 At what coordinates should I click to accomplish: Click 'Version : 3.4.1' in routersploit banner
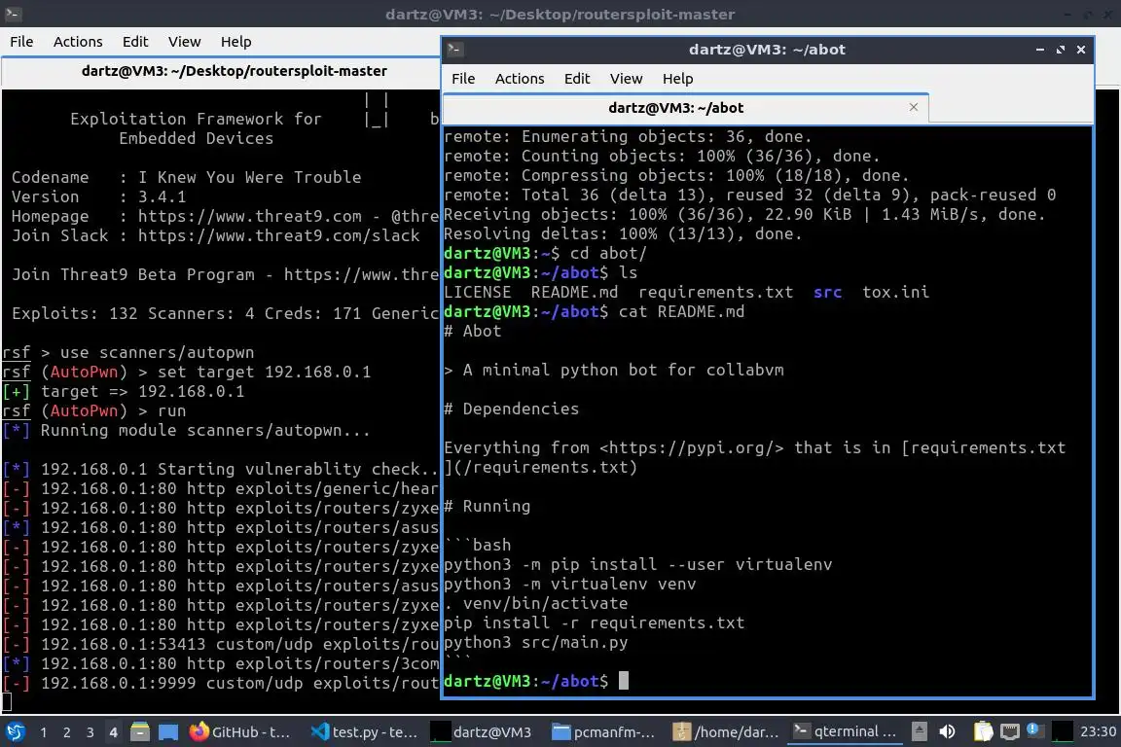tap(98, 196)
